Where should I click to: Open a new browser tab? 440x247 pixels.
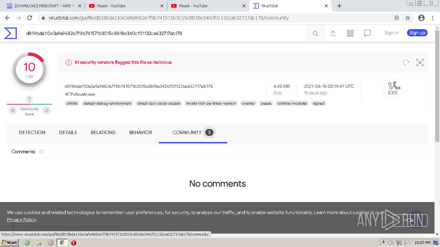pos(339,6)
